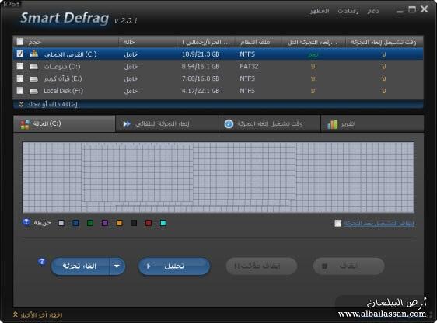Click the D: drive icon
Image resolution: width=437 pixels, height=323 pixels.
click(33, 67)
